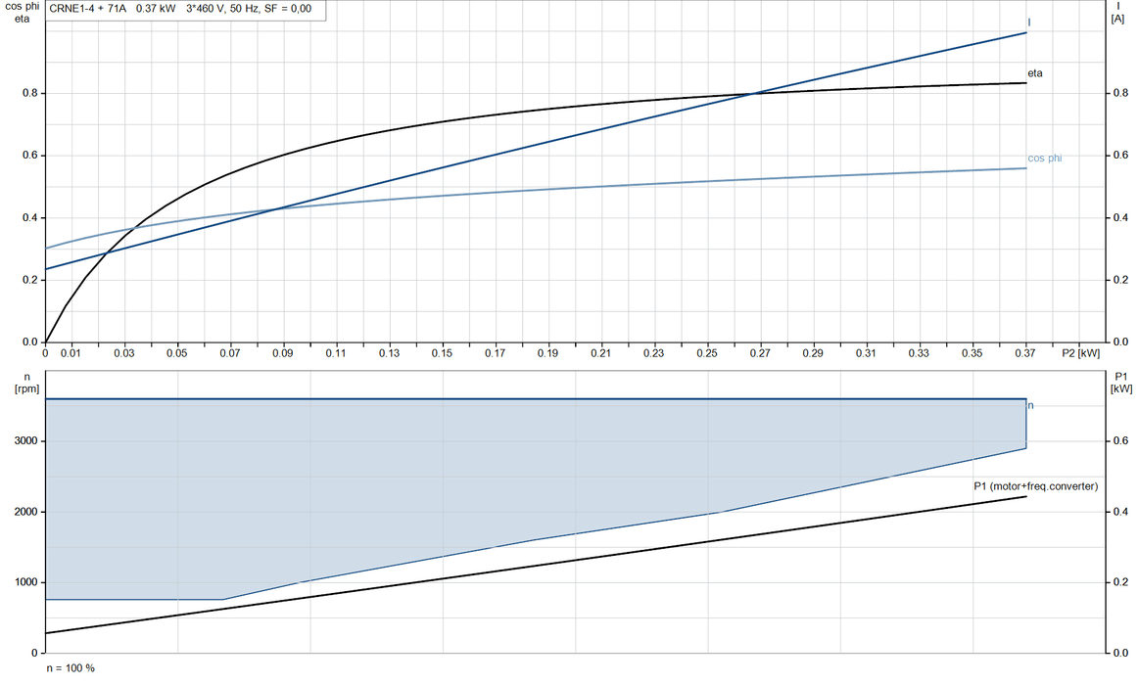Click the 2000 tick on rpm axis

26,512
